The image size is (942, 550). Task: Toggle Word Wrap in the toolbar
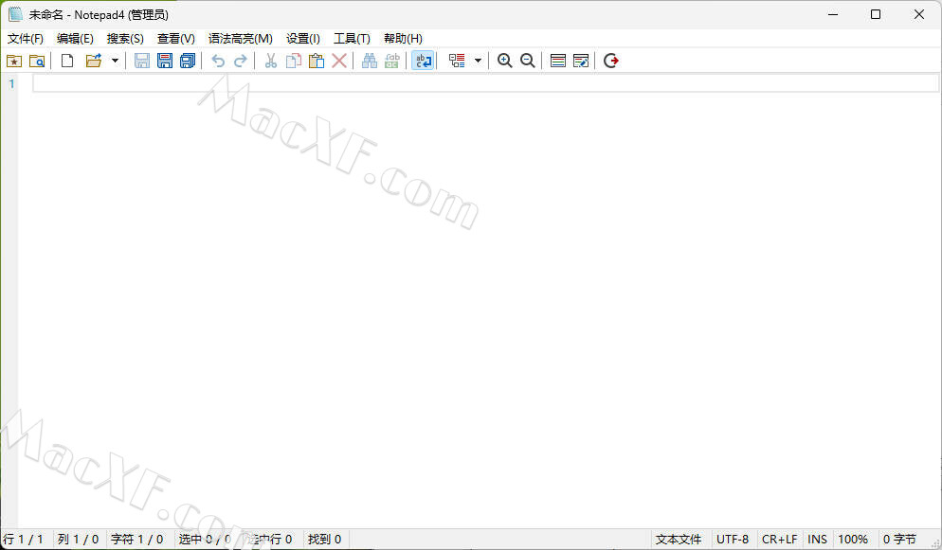coord(423,61)
